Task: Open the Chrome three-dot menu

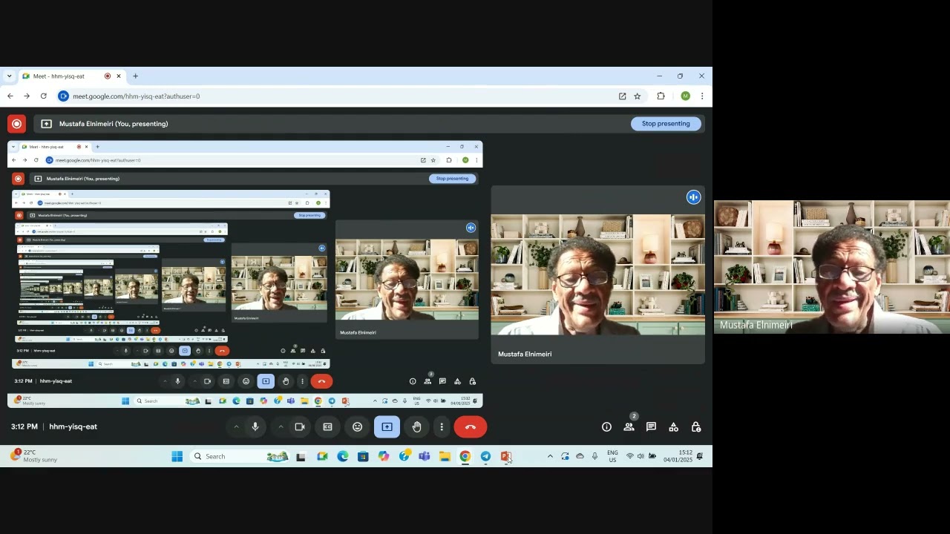Action: [x=702, y=96]
